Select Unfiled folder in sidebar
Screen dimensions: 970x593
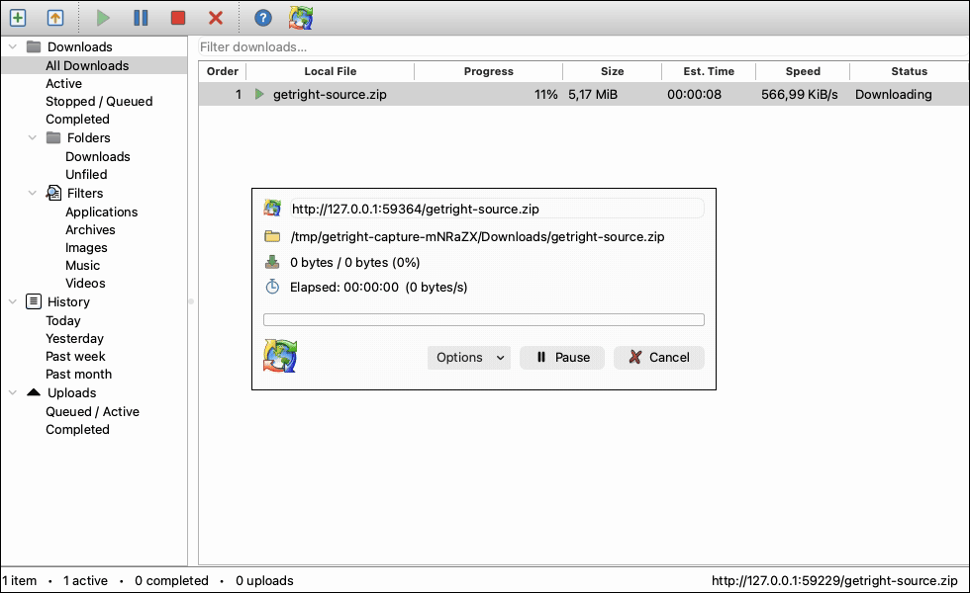click(86, 174)
